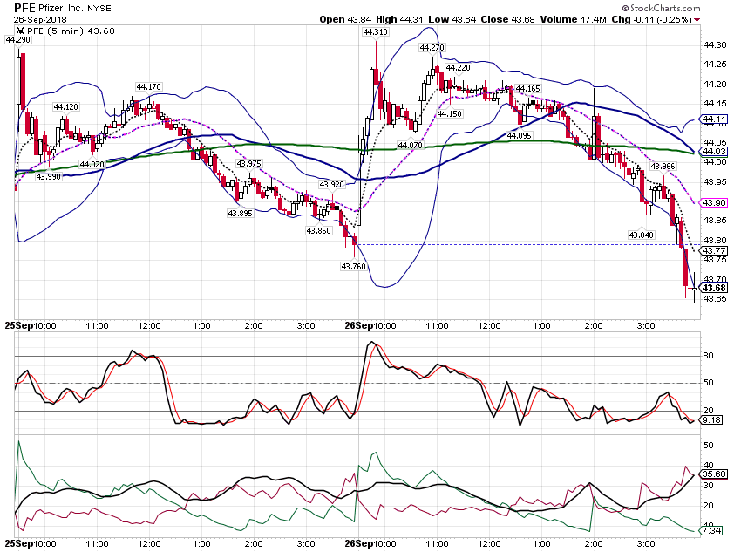This screenshot has height=552, width=741.
Task: Click the 35.68 ADX value tag
Action: coord(714,474)
